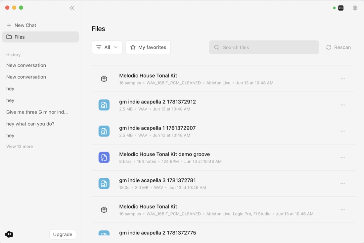Click the chevron on the All filter
This screenshot has height=243, width=364.
point(115,47)
